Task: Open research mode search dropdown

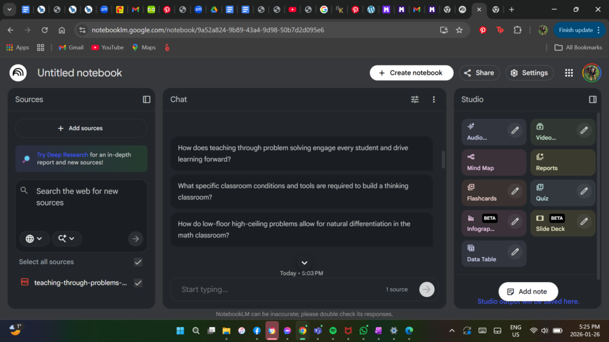Action: click(x=67, y=239)
